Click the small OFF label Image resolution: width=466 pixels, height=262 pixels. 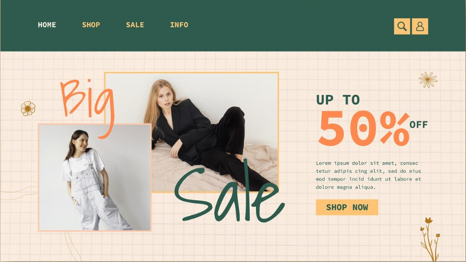[x=419, y=125]
